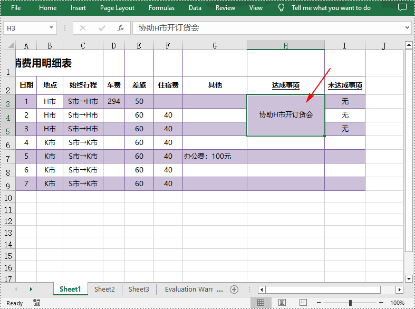Click the Insert Function fx icon
The image size is (415, 309).
pos(121,28)
